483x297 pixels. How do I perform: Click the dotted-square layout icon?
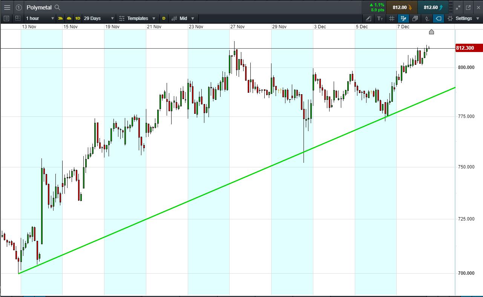[x=18, y=18]
